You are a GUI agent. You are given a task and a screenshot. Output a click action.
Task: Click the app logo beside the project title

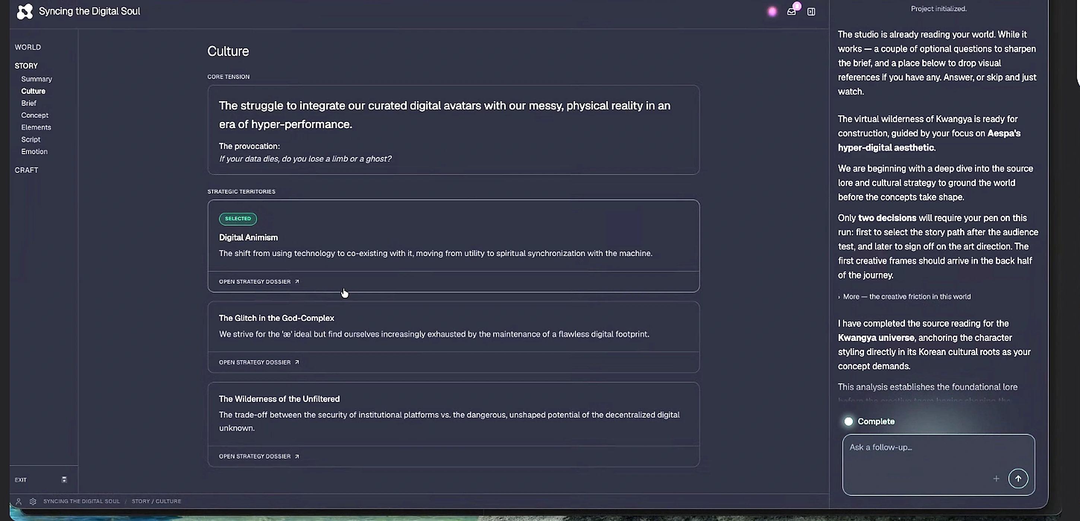pyautogui.click(x=24, y=11)
